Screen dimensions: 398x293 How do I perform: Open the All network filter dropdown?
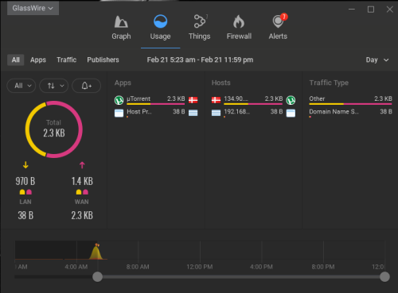(x=21, y=86)
